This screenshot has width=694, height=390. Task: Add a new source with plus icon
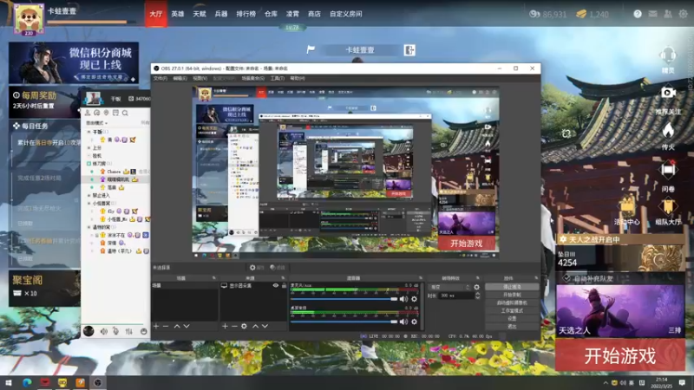pos(225,326)
